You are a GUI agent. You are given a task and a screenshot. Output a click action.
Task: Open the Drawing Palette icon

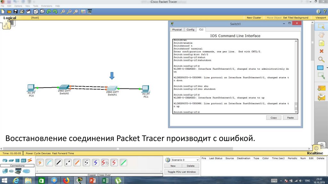point(83,12)
